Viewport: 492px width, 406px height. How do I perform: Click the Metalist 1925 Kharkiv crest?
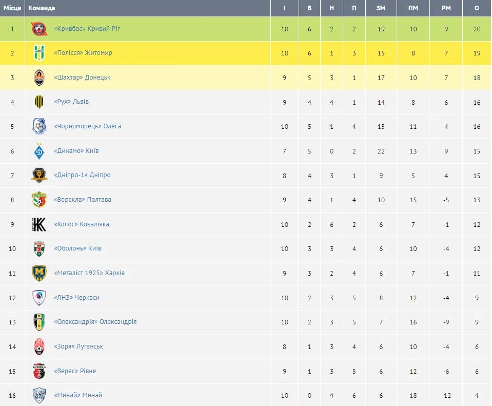pyautogui.click(x=39, y=273)
